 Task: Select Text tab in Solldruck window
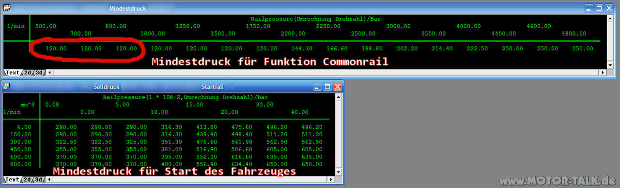pos(13,179)
